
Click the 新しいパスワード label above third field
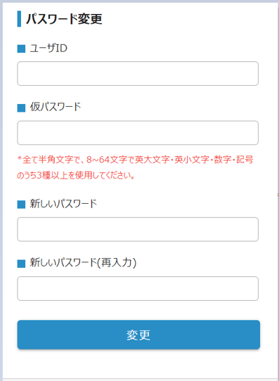(63, 203)
